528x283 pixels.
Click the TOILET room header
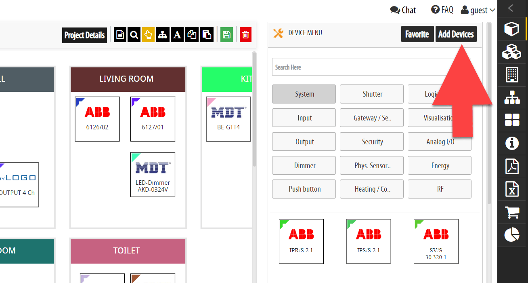click(x=128, y=251)
